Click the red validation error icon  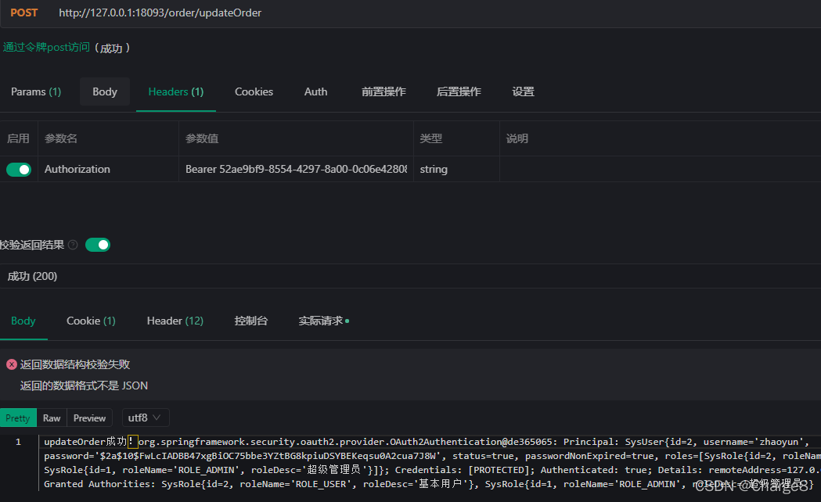coord(12,364)
